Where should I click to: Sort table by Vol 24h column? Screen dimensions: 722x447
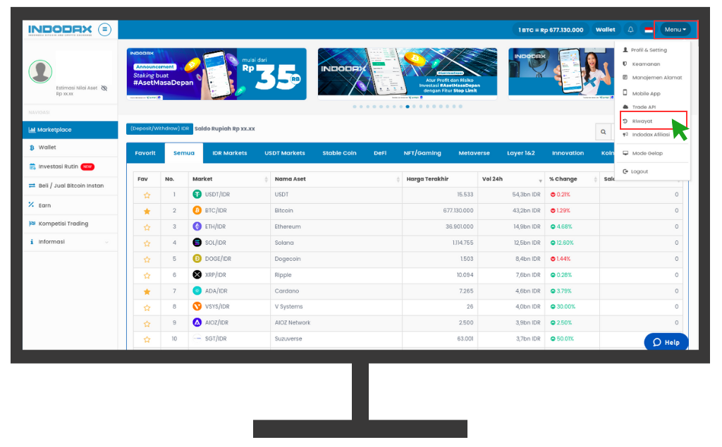pyautogui.click(x=512, y=179)
